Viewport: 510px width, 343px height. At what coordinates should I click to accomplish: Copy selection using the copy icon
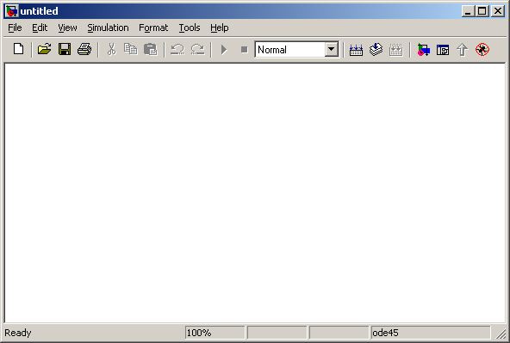point(131,49)
